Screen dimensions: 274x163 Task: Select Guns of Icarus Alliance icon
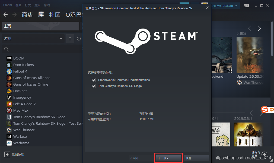click(x=9, y=78)
